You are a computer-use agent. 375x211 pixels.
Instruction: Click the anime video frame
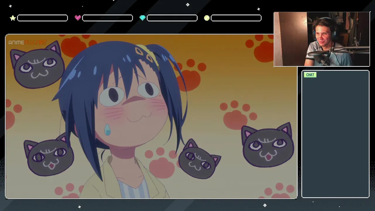[x=151, y=117]
